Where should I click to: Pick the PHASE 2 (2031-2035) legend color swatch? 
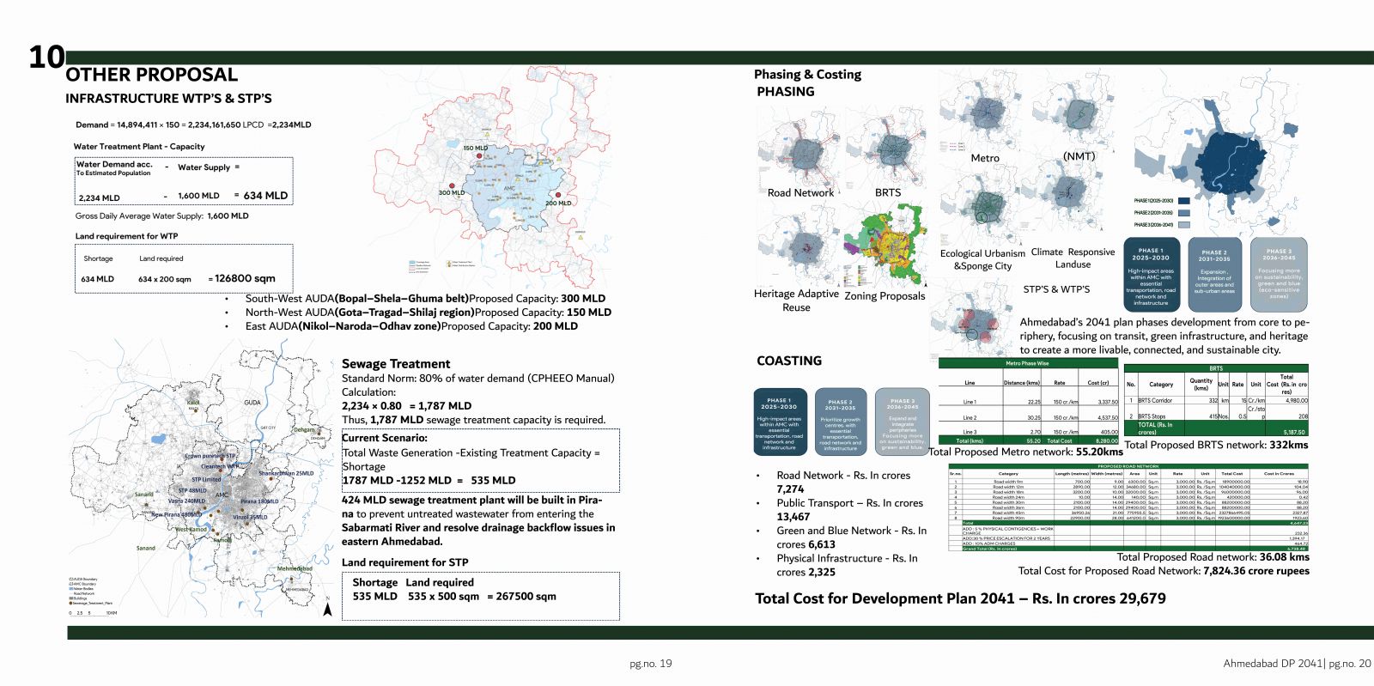point(1183,213)
